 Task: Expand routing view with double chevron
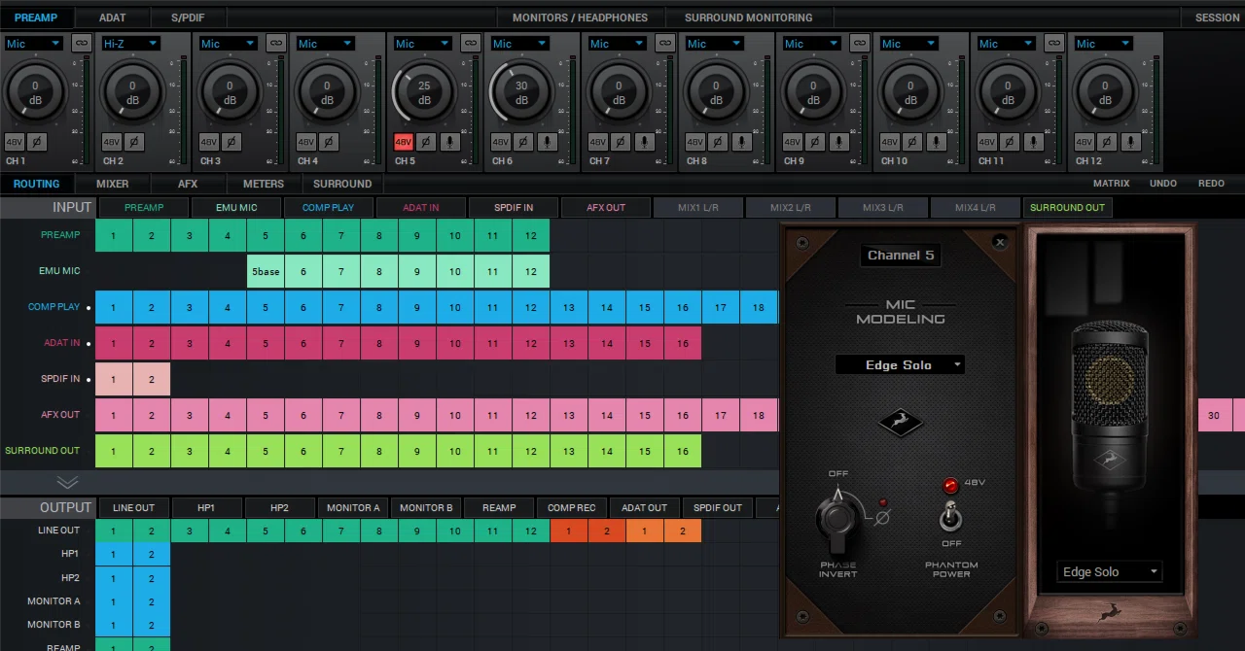[67, 482]
